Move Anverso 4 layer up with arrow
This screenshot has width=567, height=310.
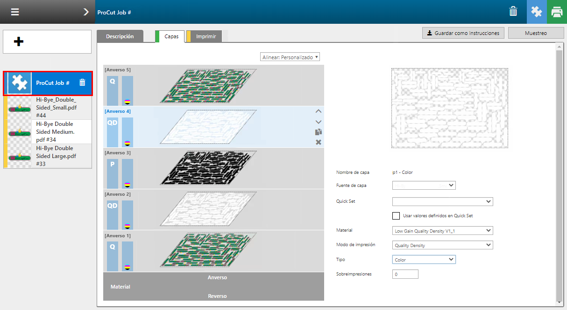pyautogui.click(x=319, y=111)
